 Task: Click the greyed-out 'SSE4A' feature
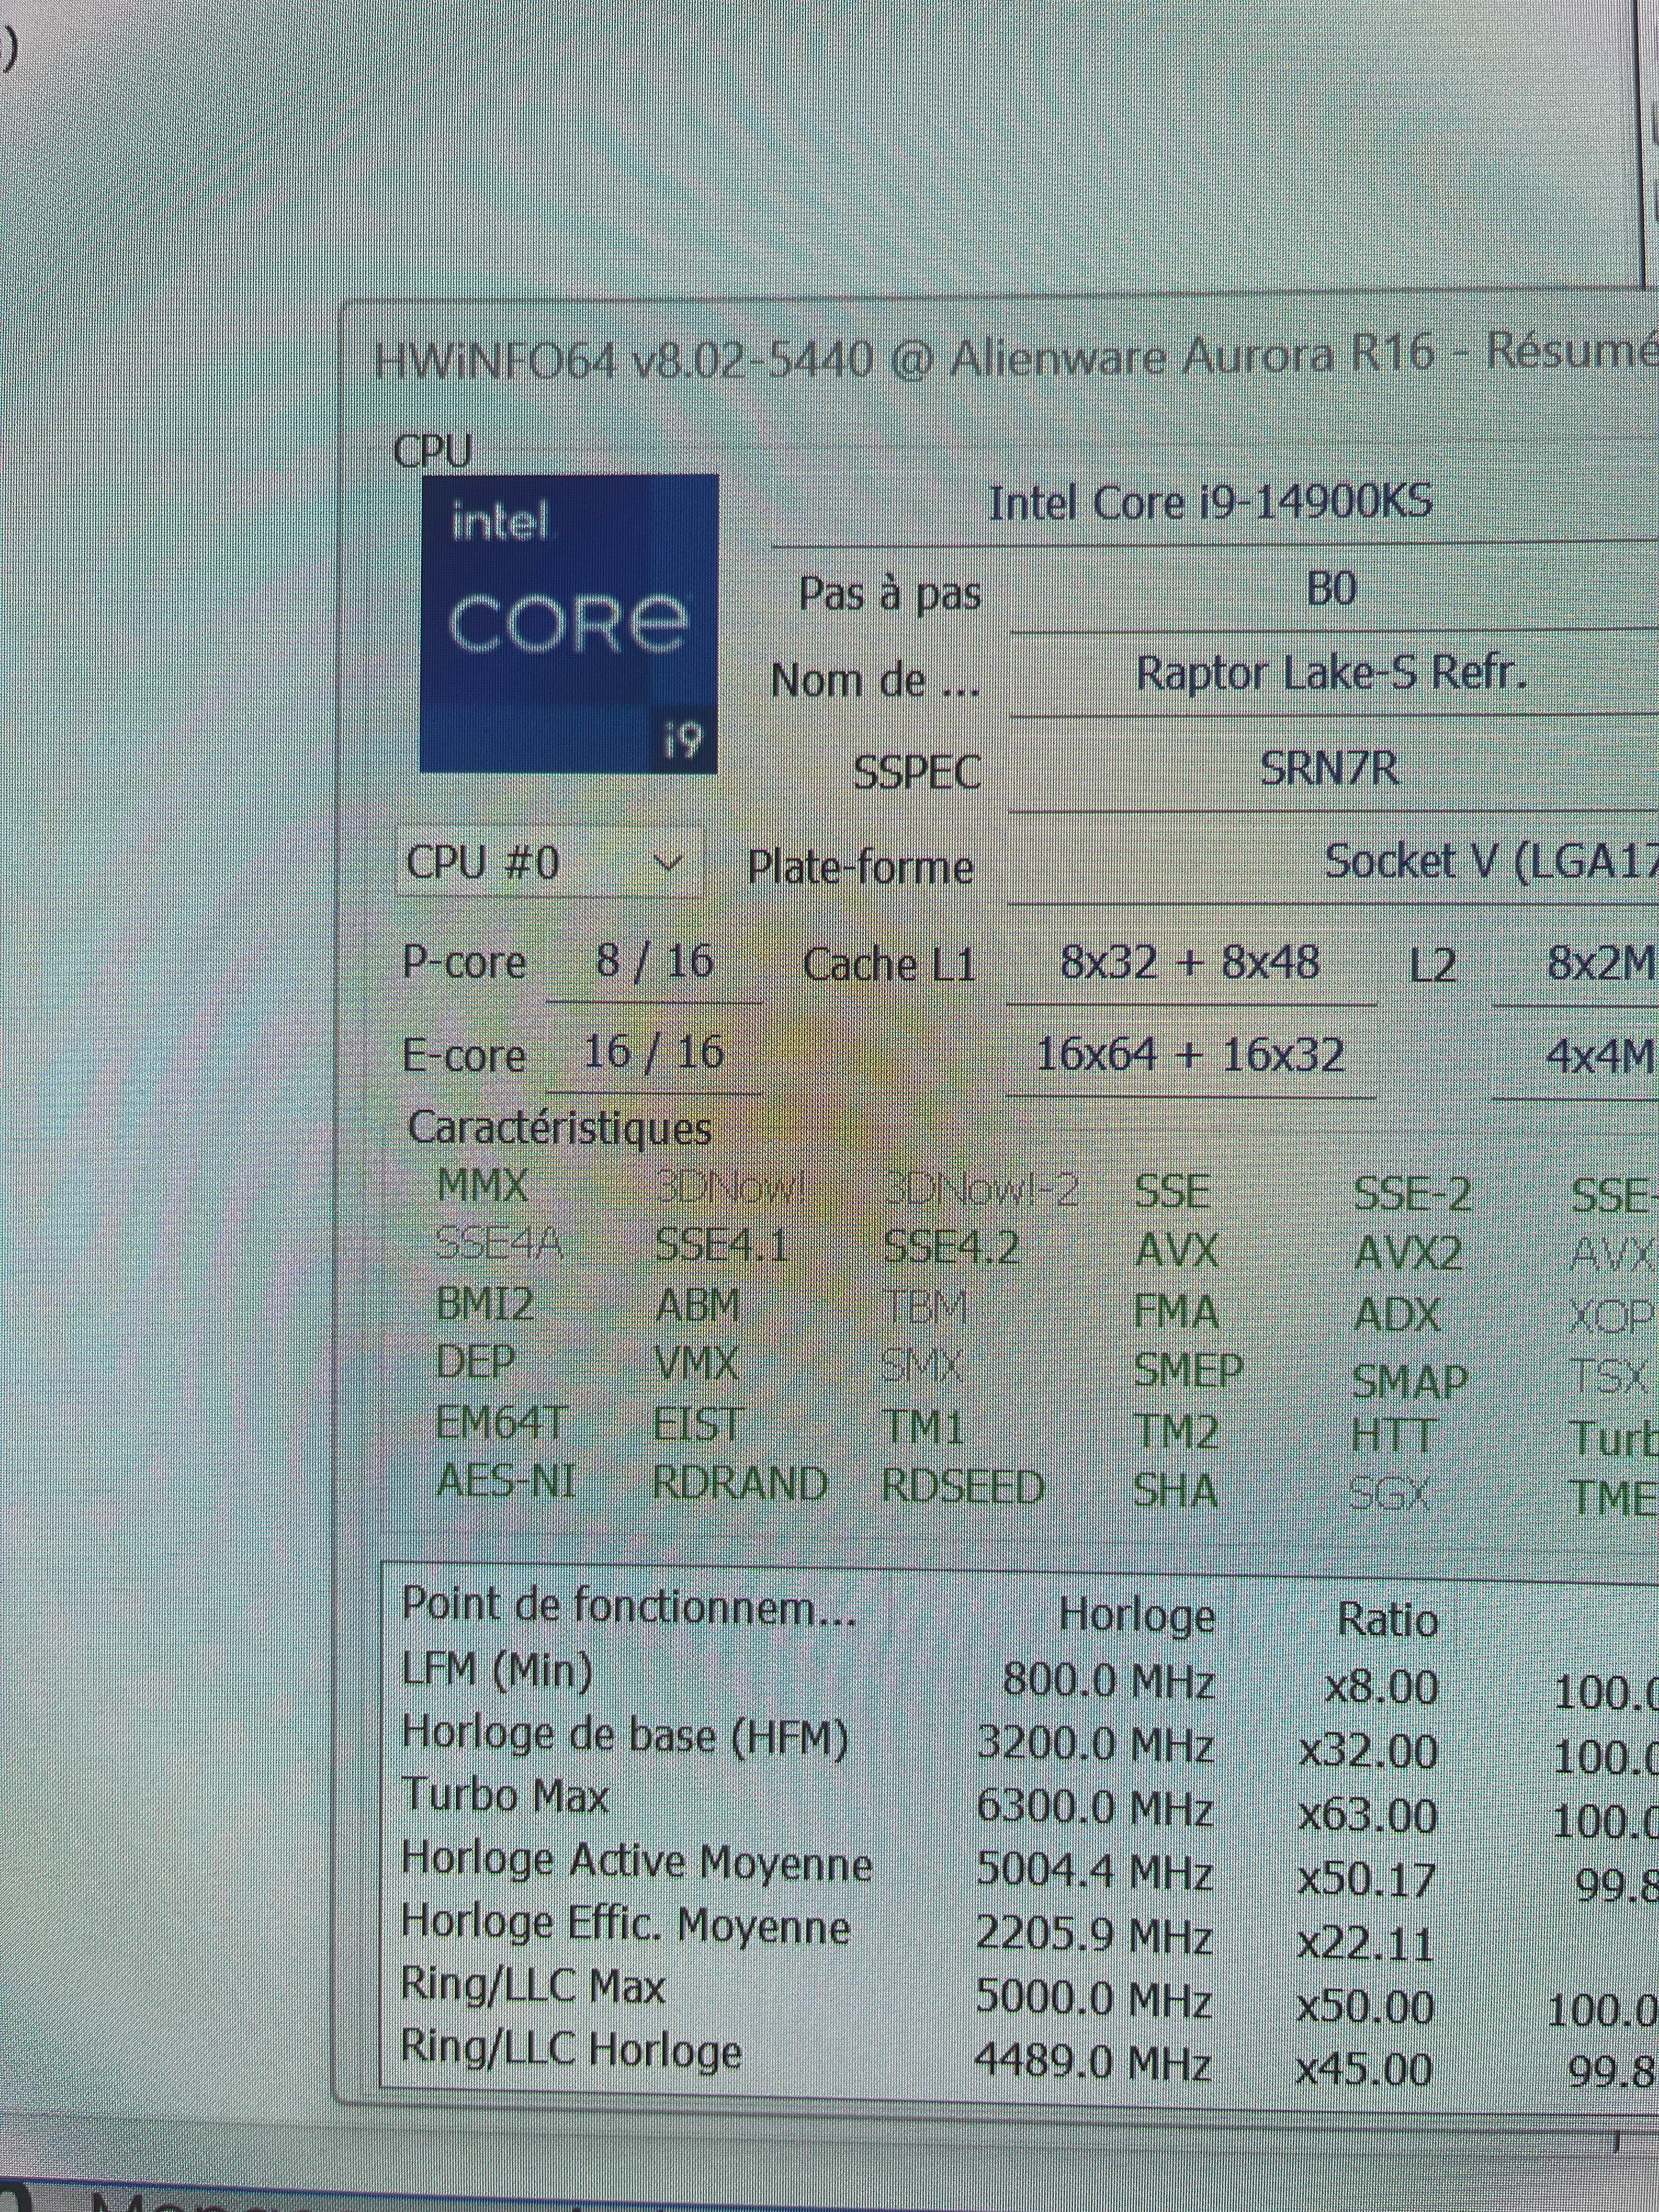499,1244
